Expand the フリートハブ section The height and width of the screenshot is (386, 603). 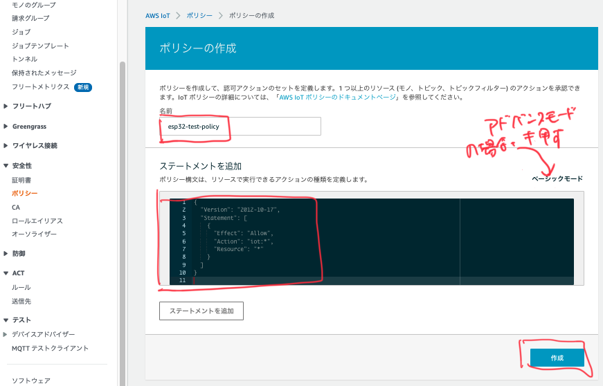click(32, 106)
